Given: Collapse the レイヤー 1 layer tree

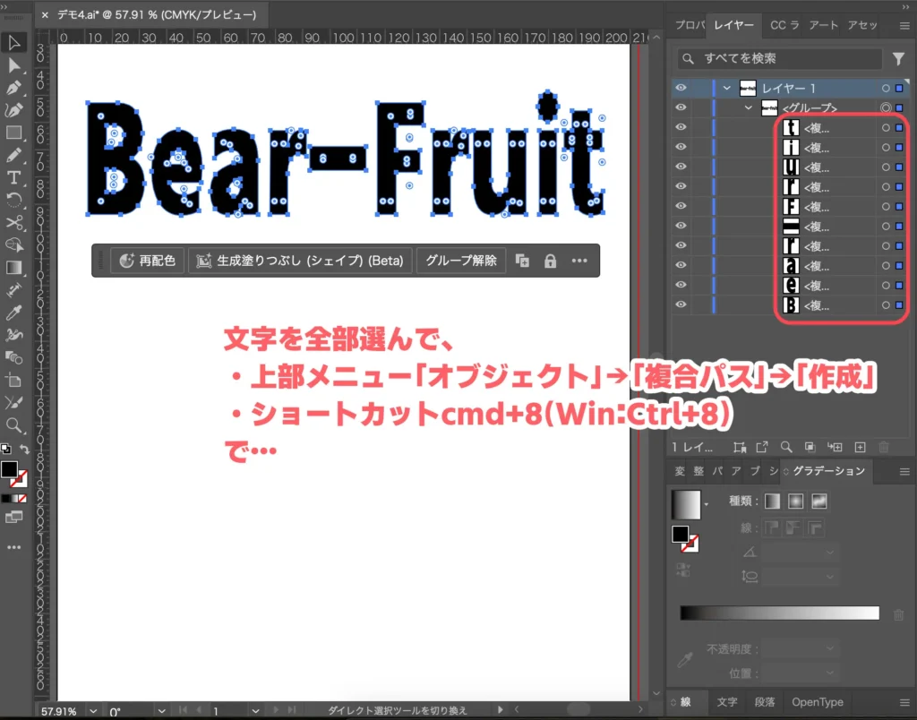Looking at the screenshot, I should click(727, 88).
